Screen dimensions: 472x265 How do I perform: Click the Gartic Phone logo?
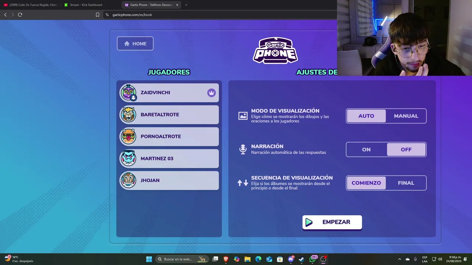pyautogui.click(x=275, y=50)
